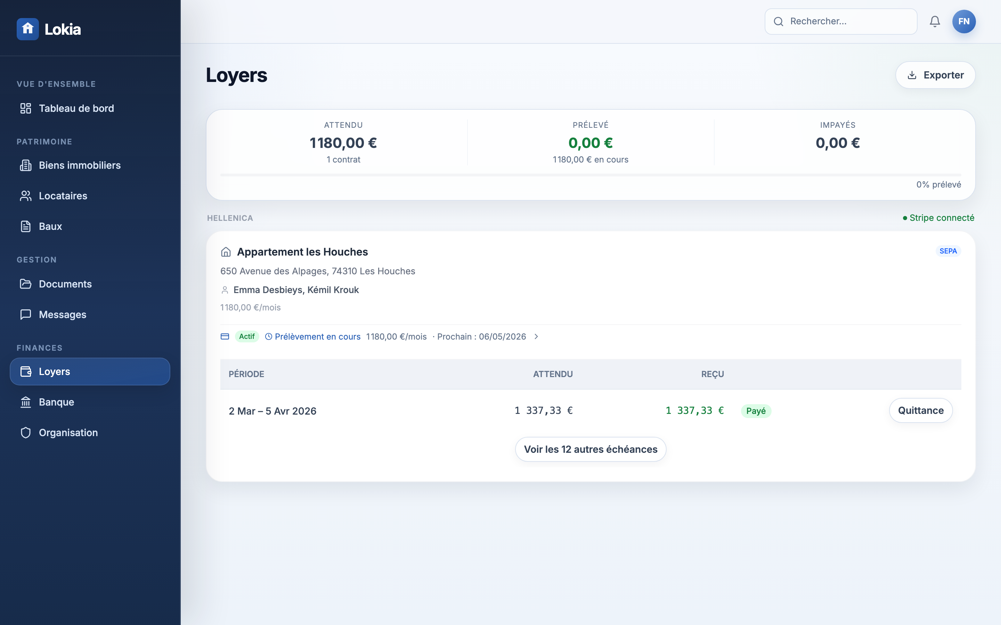Viewport: 1001px width, 625px height.
Task: Click the FN user avatar
Action: click(x=963, y=22)
